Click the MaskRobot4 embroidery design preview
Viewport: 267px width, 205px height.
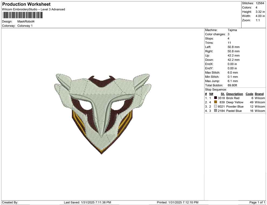[102, 113]
